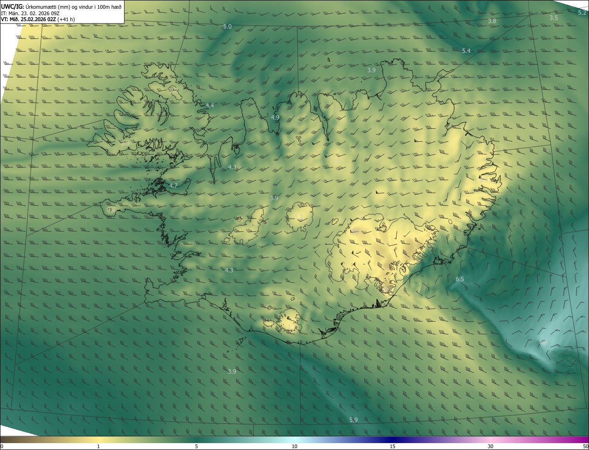Click the 0 tick on the color scale
This screenshot has height=450, width=589.
click(x=1, y=447)
